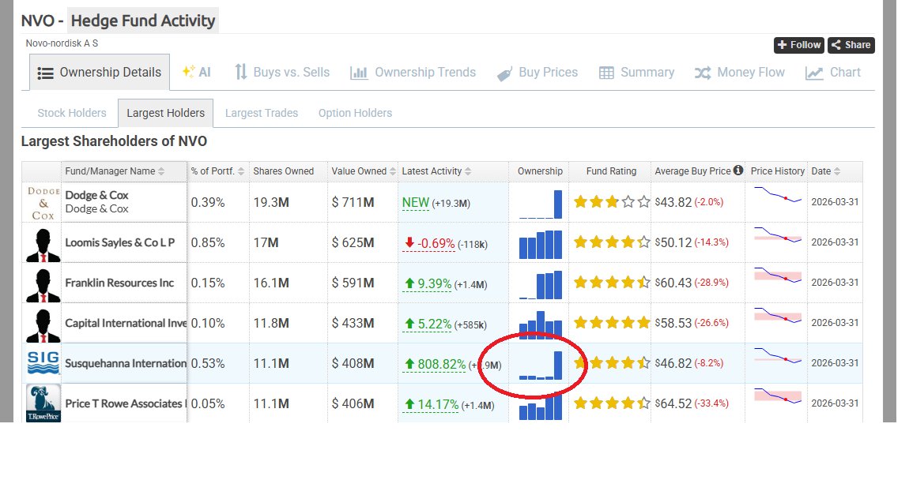Click the Follow button

coord(799,45)
